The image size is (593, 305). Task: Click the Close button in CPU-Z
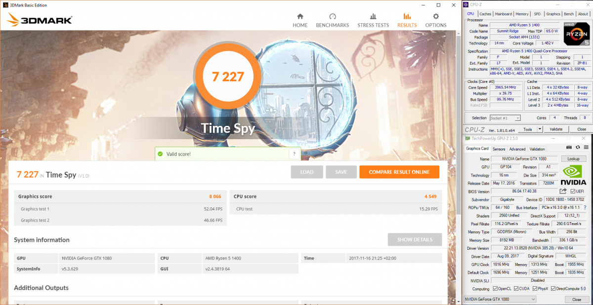581,129
